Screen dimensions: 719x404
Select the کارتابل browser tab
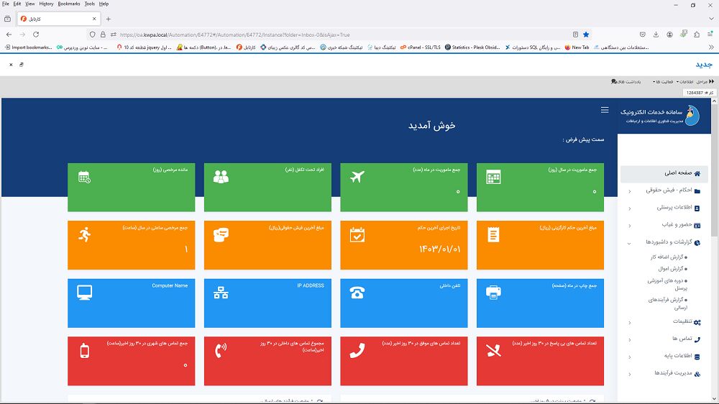tap(59, 19)
